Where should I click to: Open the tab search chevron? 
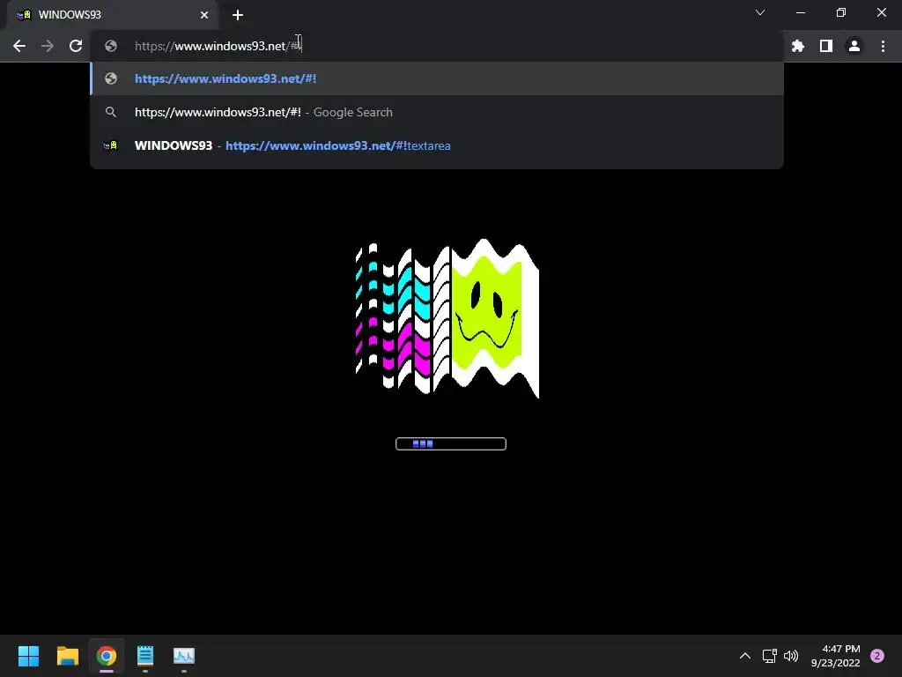point(760,12)
